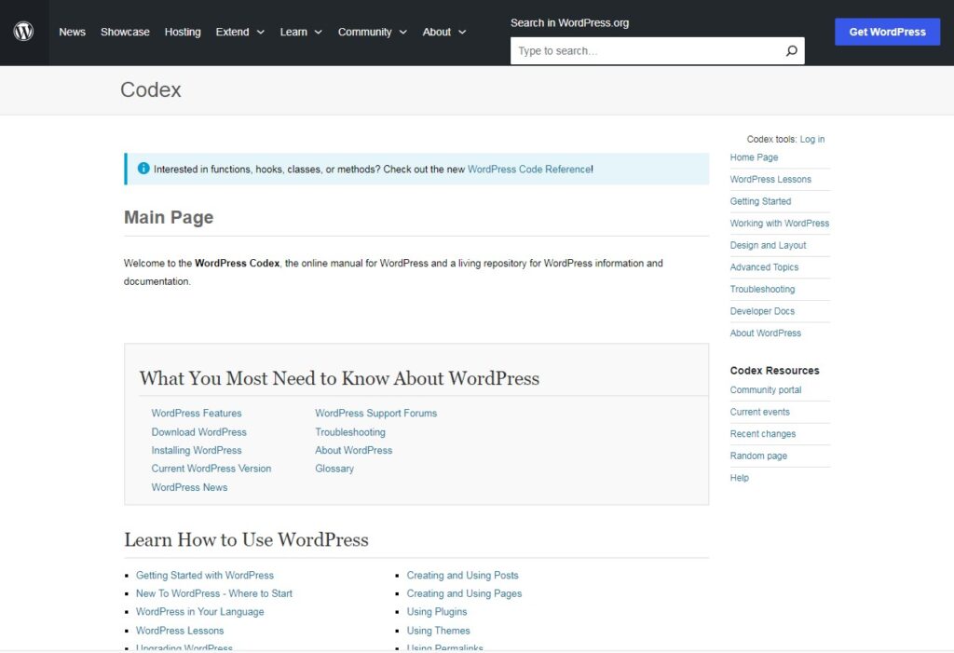Open Troubleshooting in the sidebar
The width and height of the screenshot is (954, 653).
(x=762, y=289)
